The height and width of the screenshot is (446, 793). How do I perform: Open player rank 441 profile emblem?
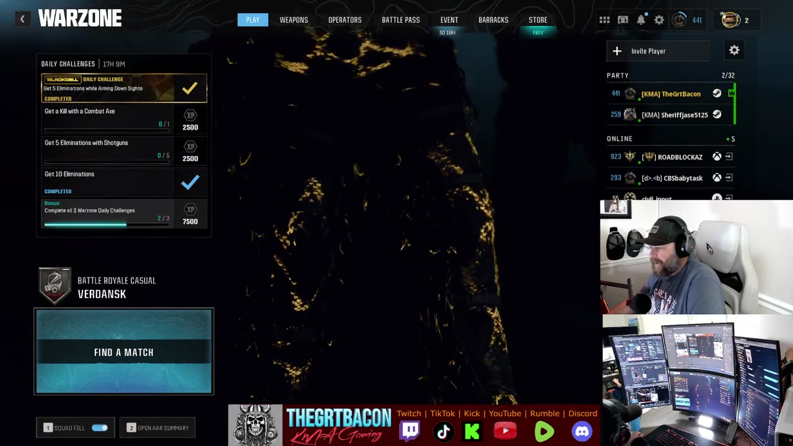tap(679, 20)
